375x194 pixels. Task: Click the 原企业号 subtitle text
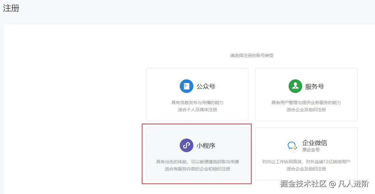[311, 150]
